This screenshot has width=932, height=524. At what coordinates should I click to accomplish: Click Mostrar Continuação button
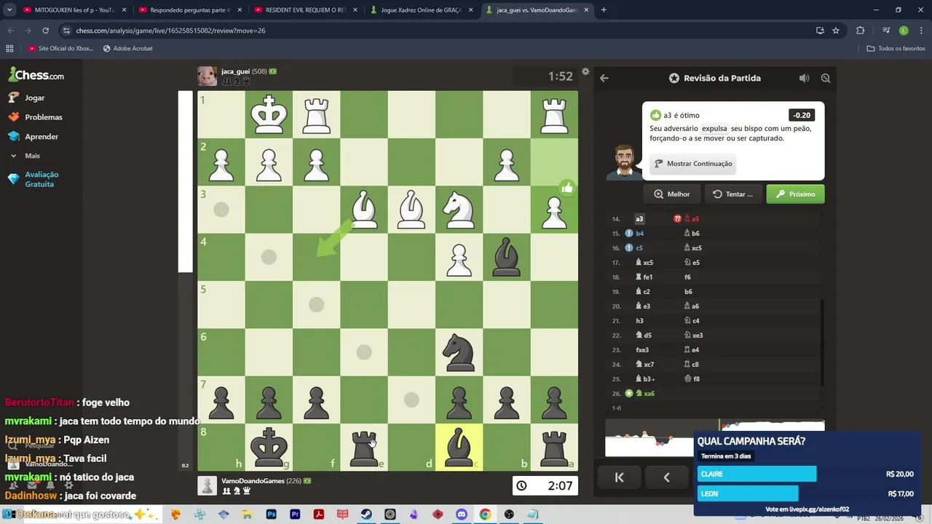[x=693, y=164]
